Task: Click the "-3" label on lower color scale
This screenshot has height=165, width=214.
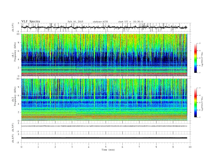Action: pos(199,88)
